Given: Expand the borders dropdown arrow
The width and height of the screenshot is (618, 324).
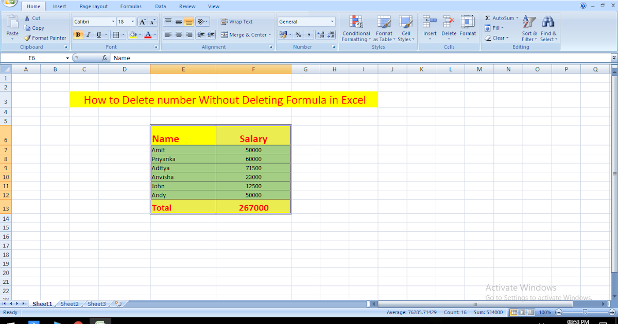Looking at the screenshot, I should click(123, 35).
